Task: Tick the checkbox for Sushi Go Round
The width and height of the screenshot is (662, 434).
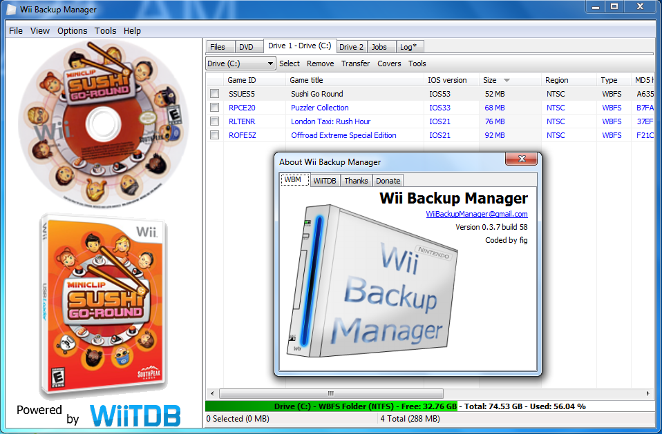Action: (x=214, y=94)
